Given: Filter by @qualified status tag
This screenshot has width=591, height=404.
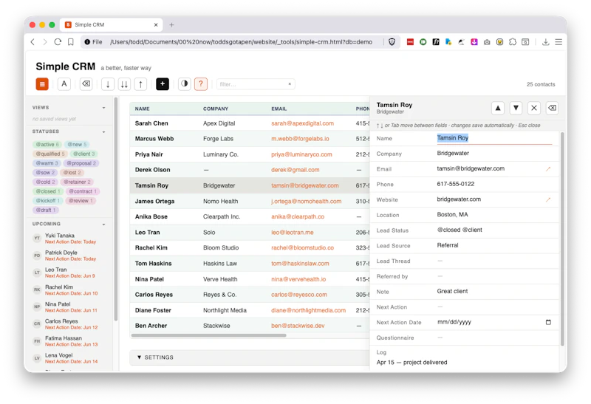Looking at the screenshot, I should pos(50,154).
